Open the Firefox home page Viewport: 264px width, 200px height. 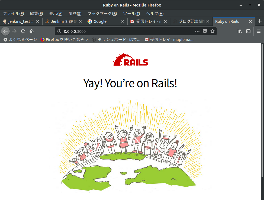pyautogui.click(x=32, y=31)
